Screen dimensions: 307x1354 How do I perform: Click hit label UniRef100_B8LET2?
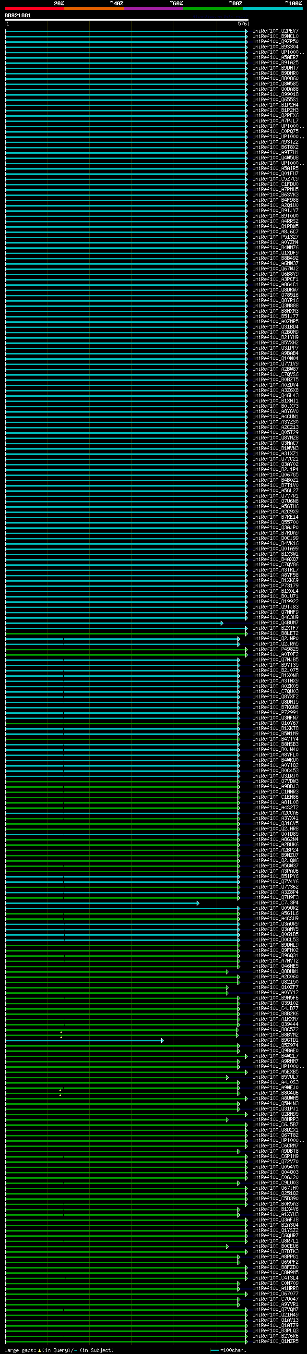[x=275, y=634]
